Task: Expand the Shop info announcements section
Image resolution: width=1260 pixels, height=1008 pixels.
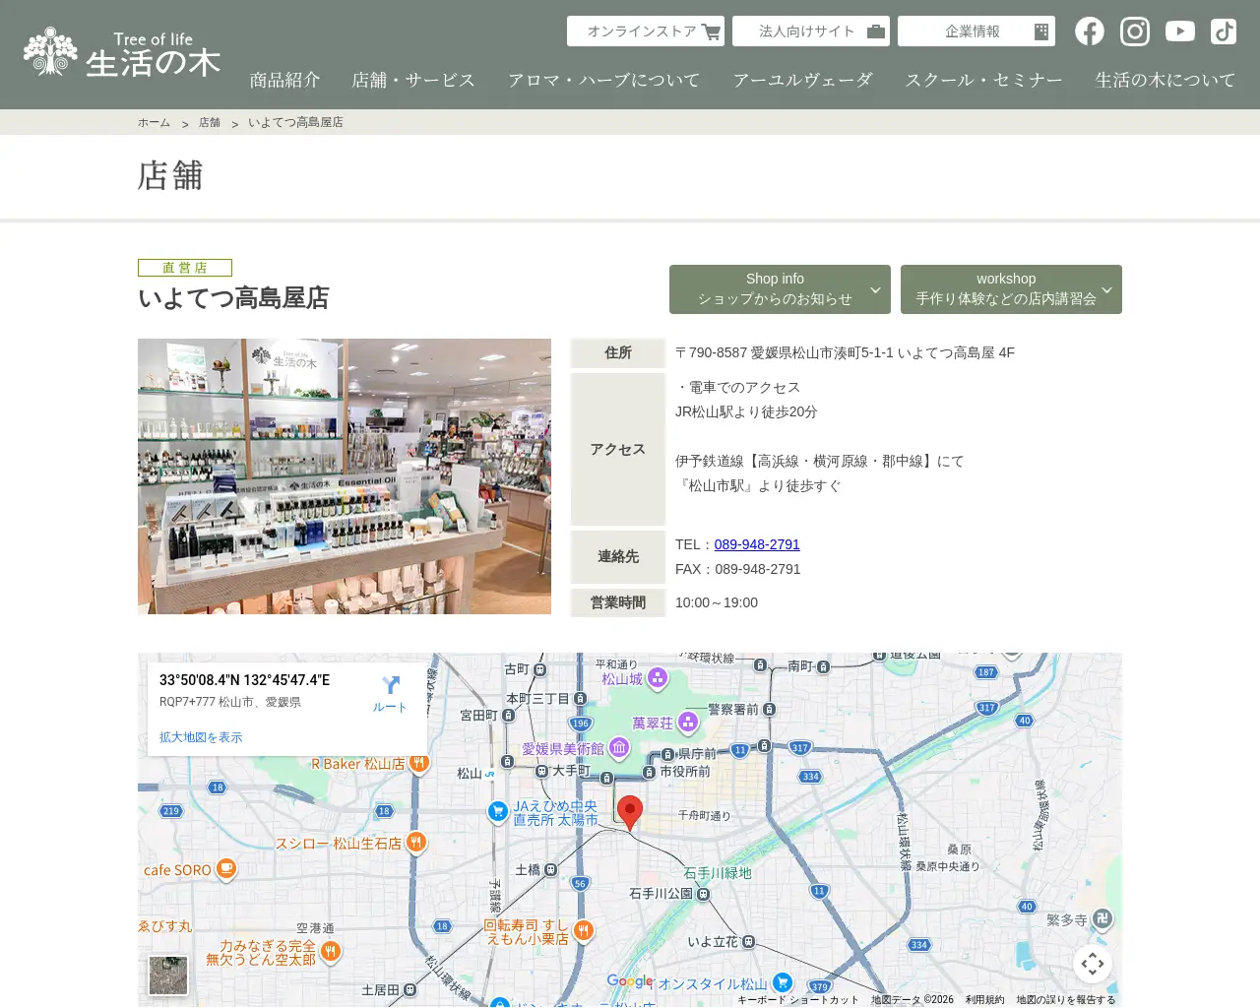Action: pyautogui.click(x=780, y=288)
